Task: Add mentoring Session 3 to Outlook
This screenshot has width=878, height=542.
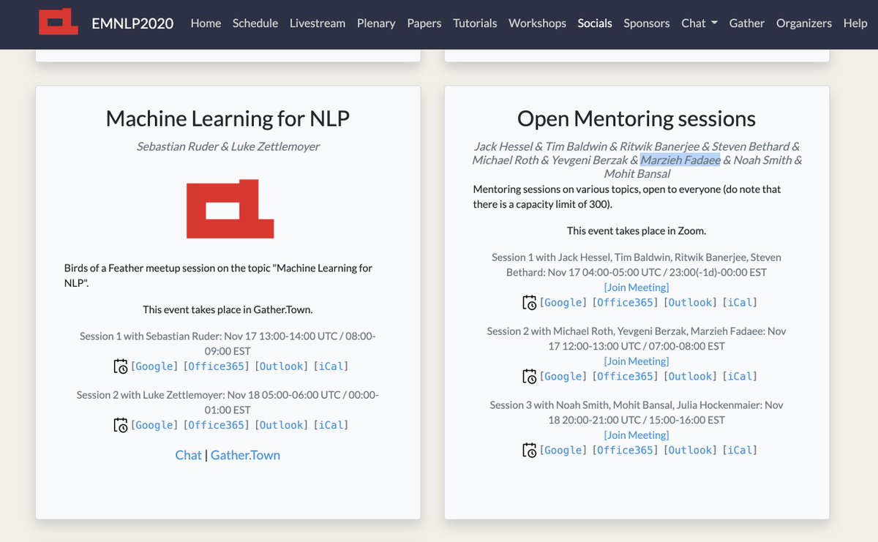Action: (691, 450)
